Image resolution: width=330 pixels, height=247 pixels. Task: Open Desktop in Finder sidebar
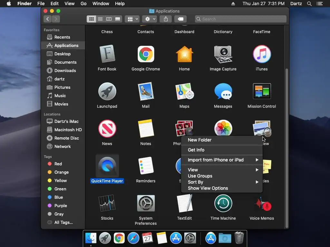63,54
